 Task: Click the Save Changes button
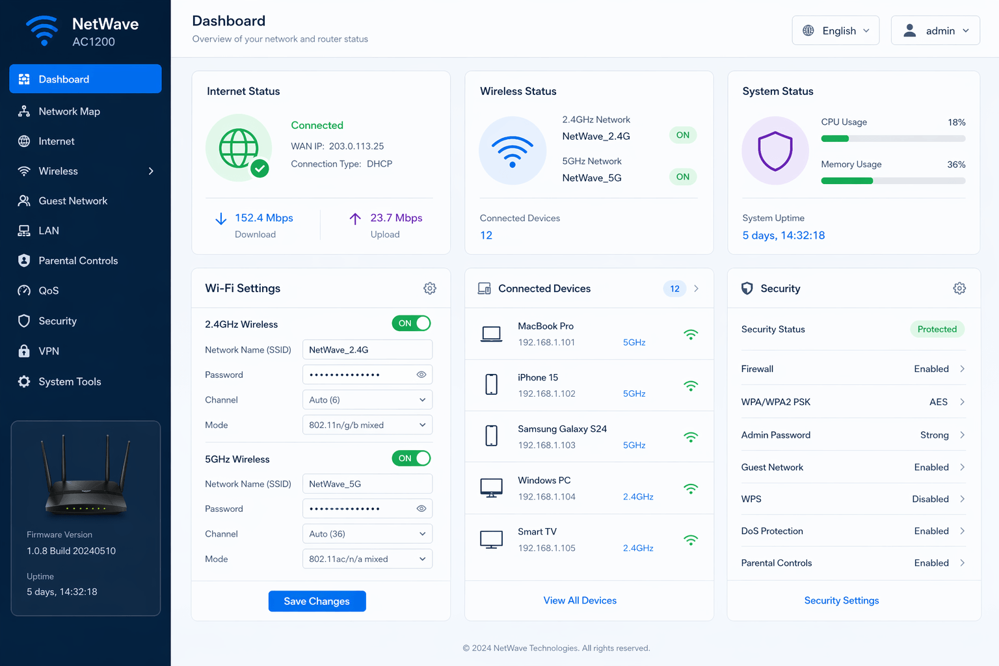tap(317, 601)
